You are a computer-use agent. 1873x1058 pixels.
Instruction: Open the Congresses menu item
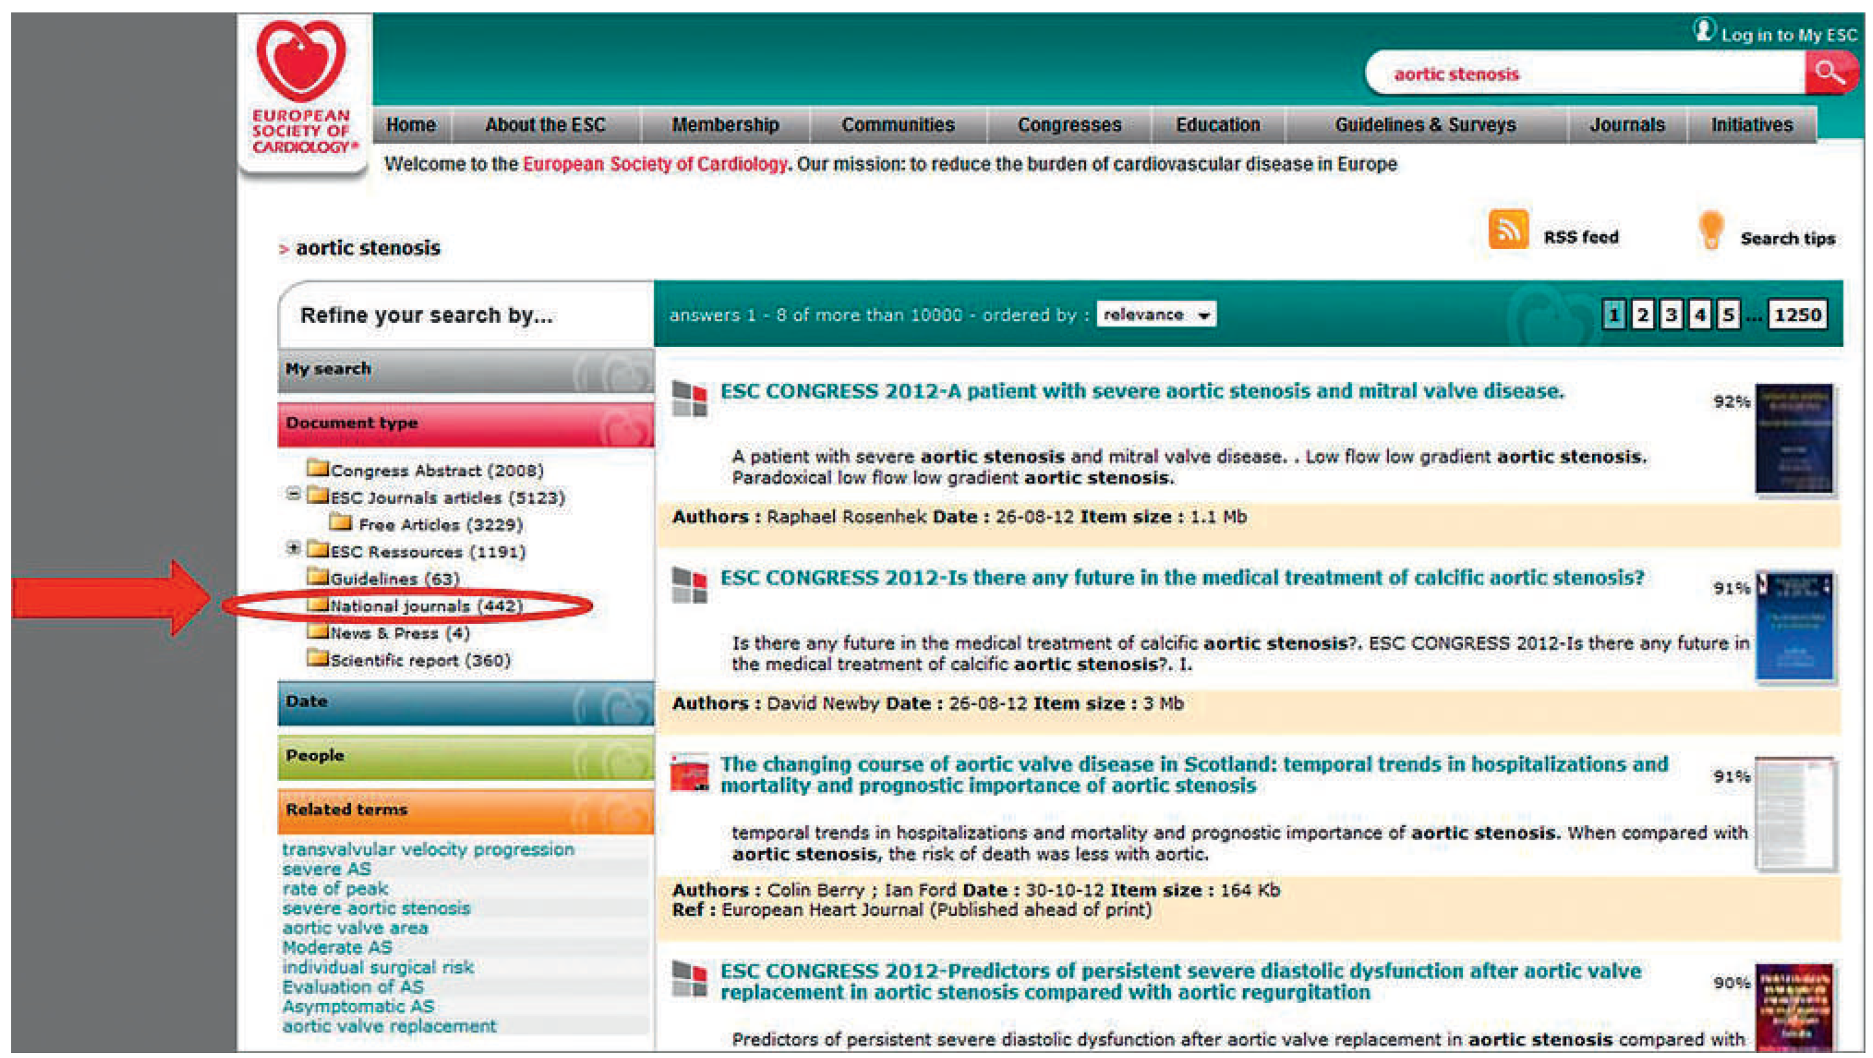click(1069, 125)
